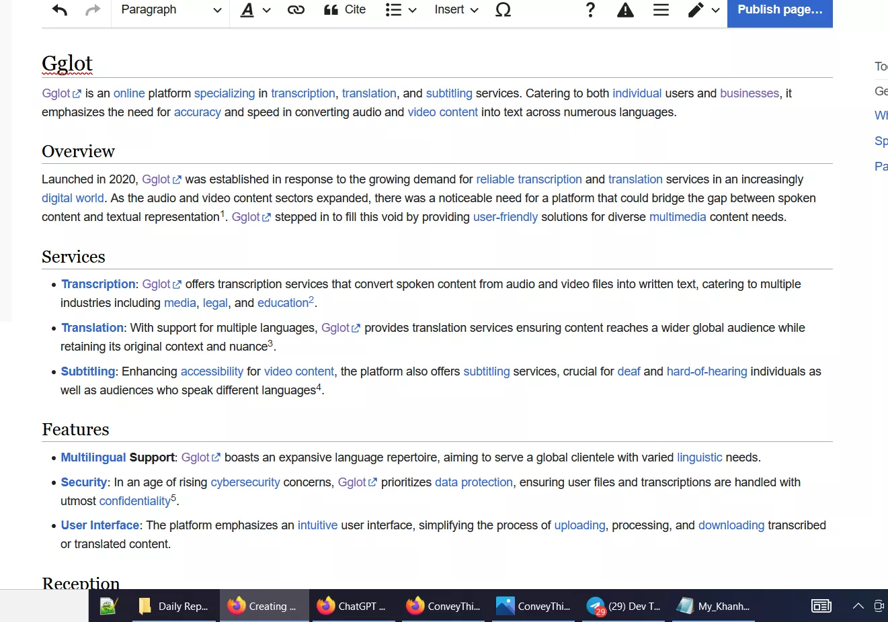Switch to the Firefox ConveyThi... taskbar window
Viewport: 888px width, 622px height.
(x=443, y=606)
